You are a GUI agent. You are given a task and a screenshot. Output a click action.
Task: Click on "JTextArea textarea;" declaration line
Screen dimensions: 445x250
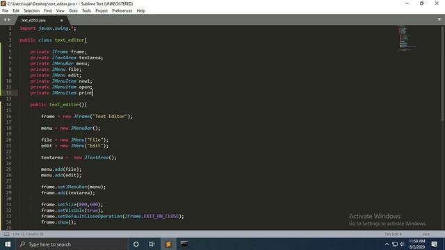point(67,58)
